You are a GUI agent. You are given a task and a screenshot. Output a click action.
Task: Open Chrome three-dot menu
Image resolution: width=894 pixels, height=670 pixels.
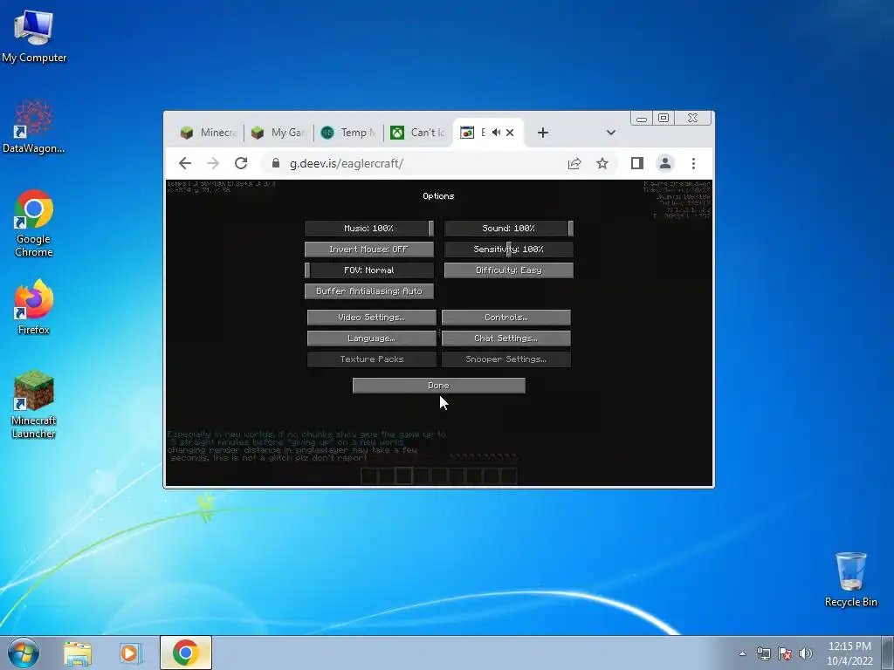click(693, 163)
